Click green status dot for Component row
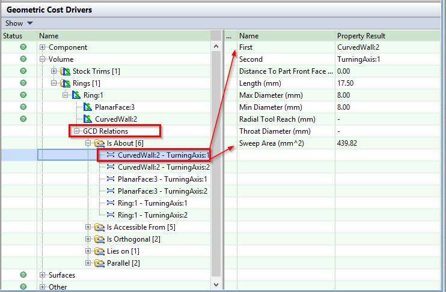Viewport: 446px width, 292px height. pyautogui.click(x=23, y=47)
